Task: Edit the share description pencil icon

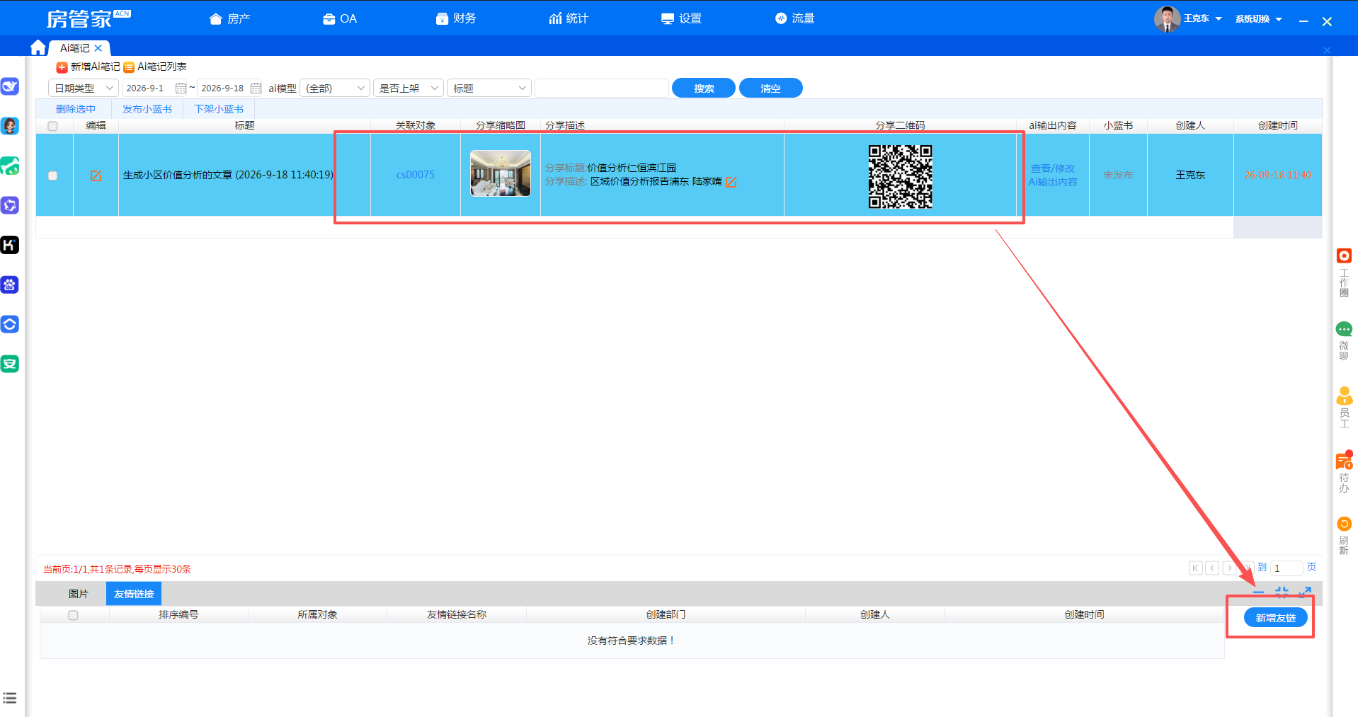Action: tap(731, 182)
